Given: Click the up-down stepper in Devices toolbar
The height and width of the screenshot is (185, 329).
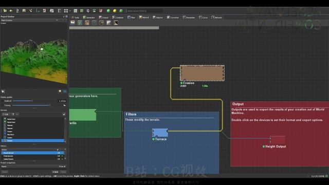Looking at the screenshot, I should [x=13, y=114].
